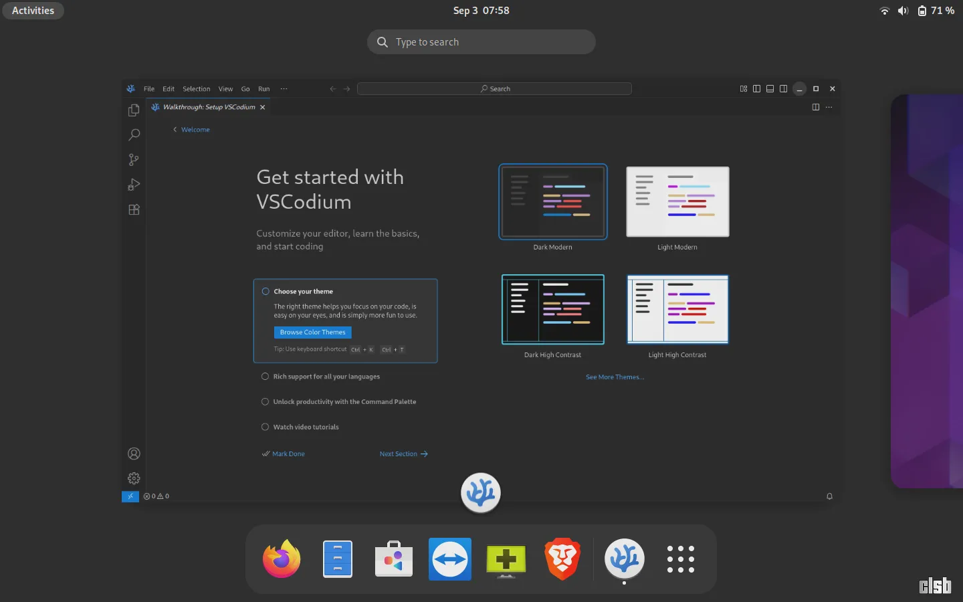Close the Walkthrough Setup VSCodium tab

pos(263,107)
